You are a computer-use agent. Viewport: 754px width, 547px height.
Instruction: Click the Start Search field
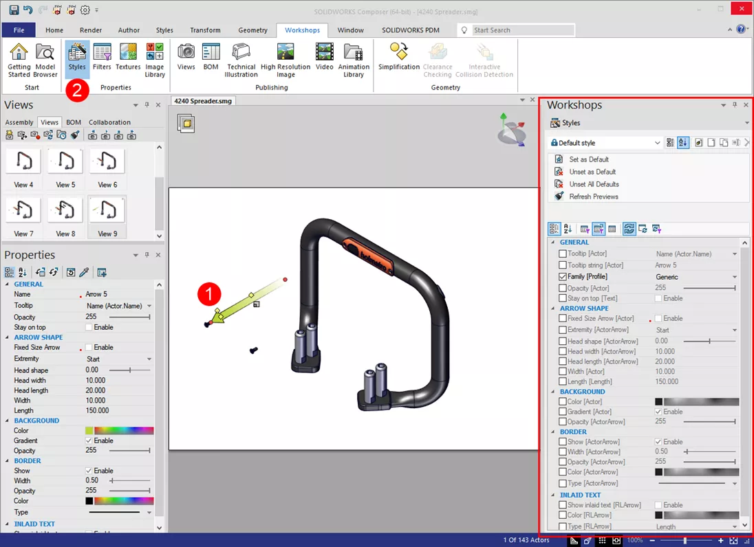tap(523, 30)
